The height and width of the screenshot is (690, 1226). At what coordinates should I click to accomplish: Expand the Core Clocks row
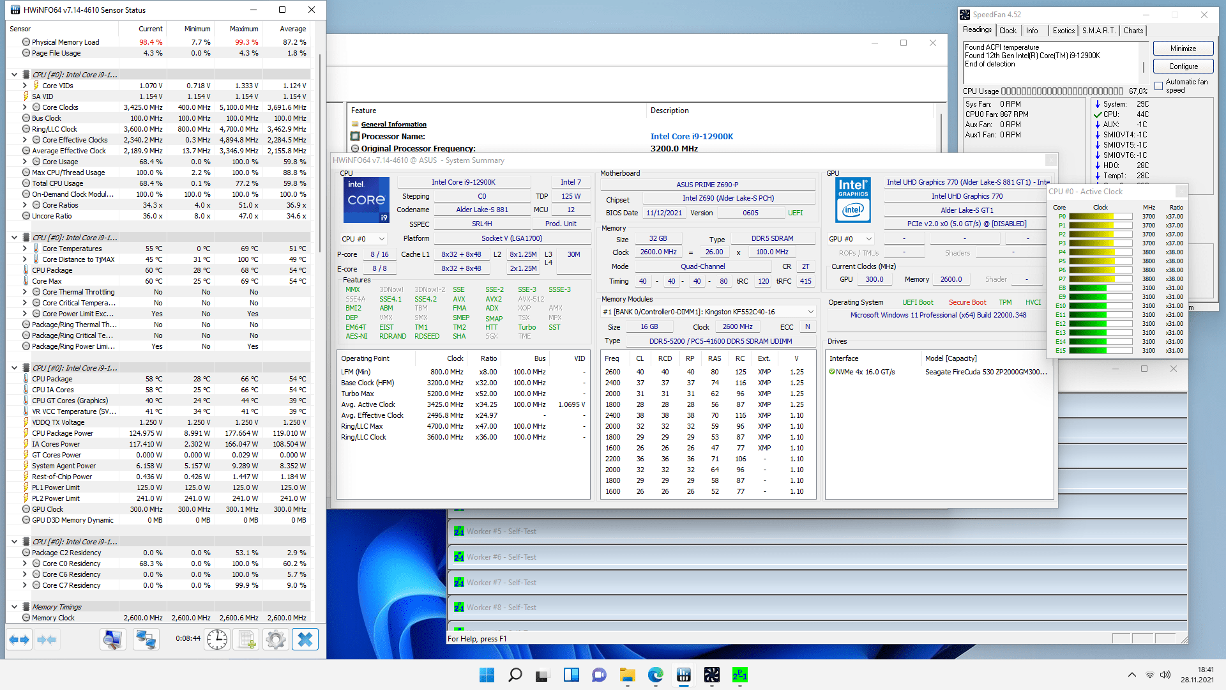(x=25, y=107)
